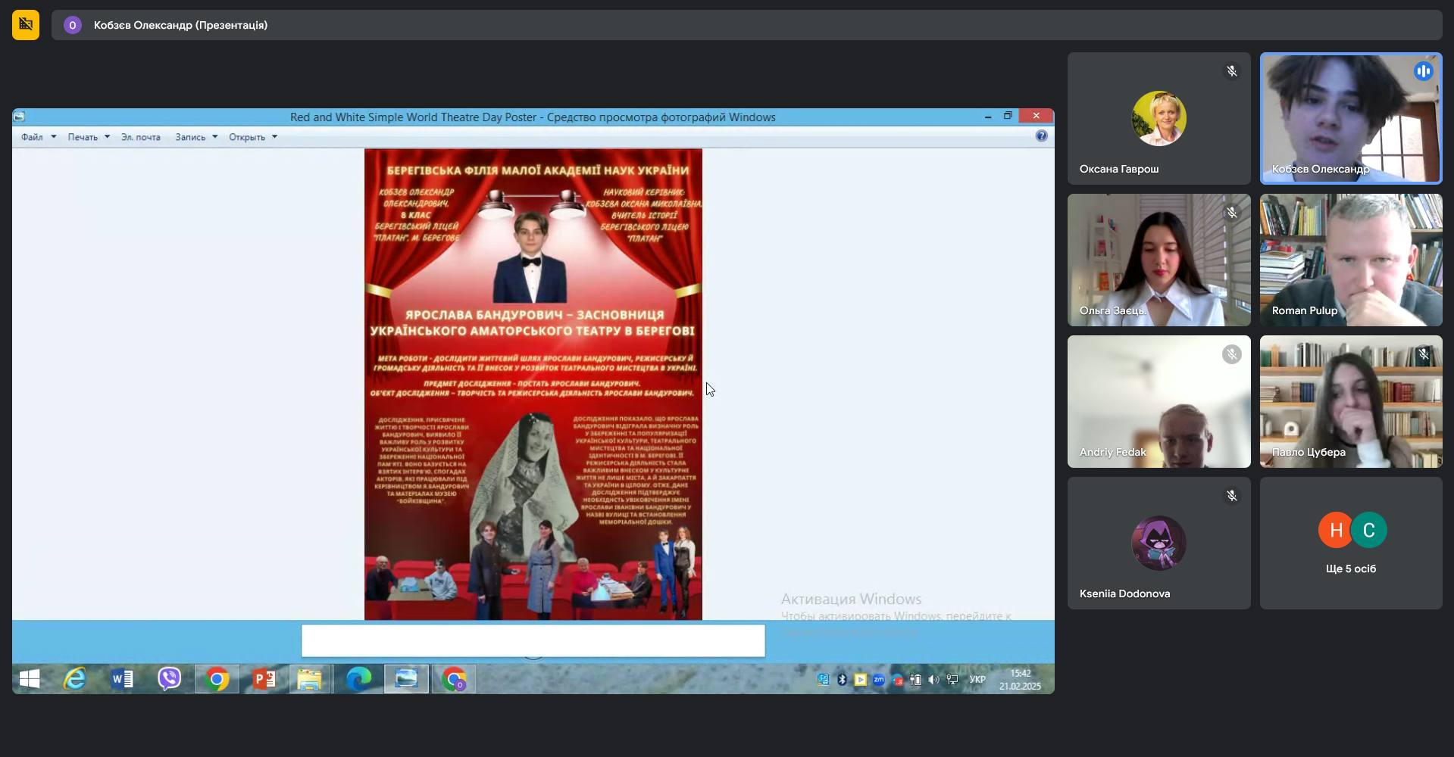Open Microsoft Word from the taskbar

[122, 680]
